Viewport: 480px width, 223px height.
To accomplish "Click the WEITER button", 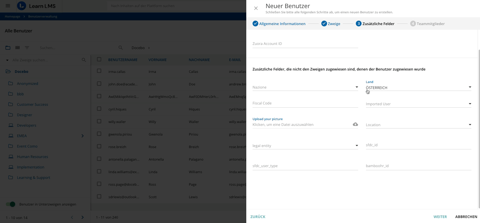I will coord(440,217).
